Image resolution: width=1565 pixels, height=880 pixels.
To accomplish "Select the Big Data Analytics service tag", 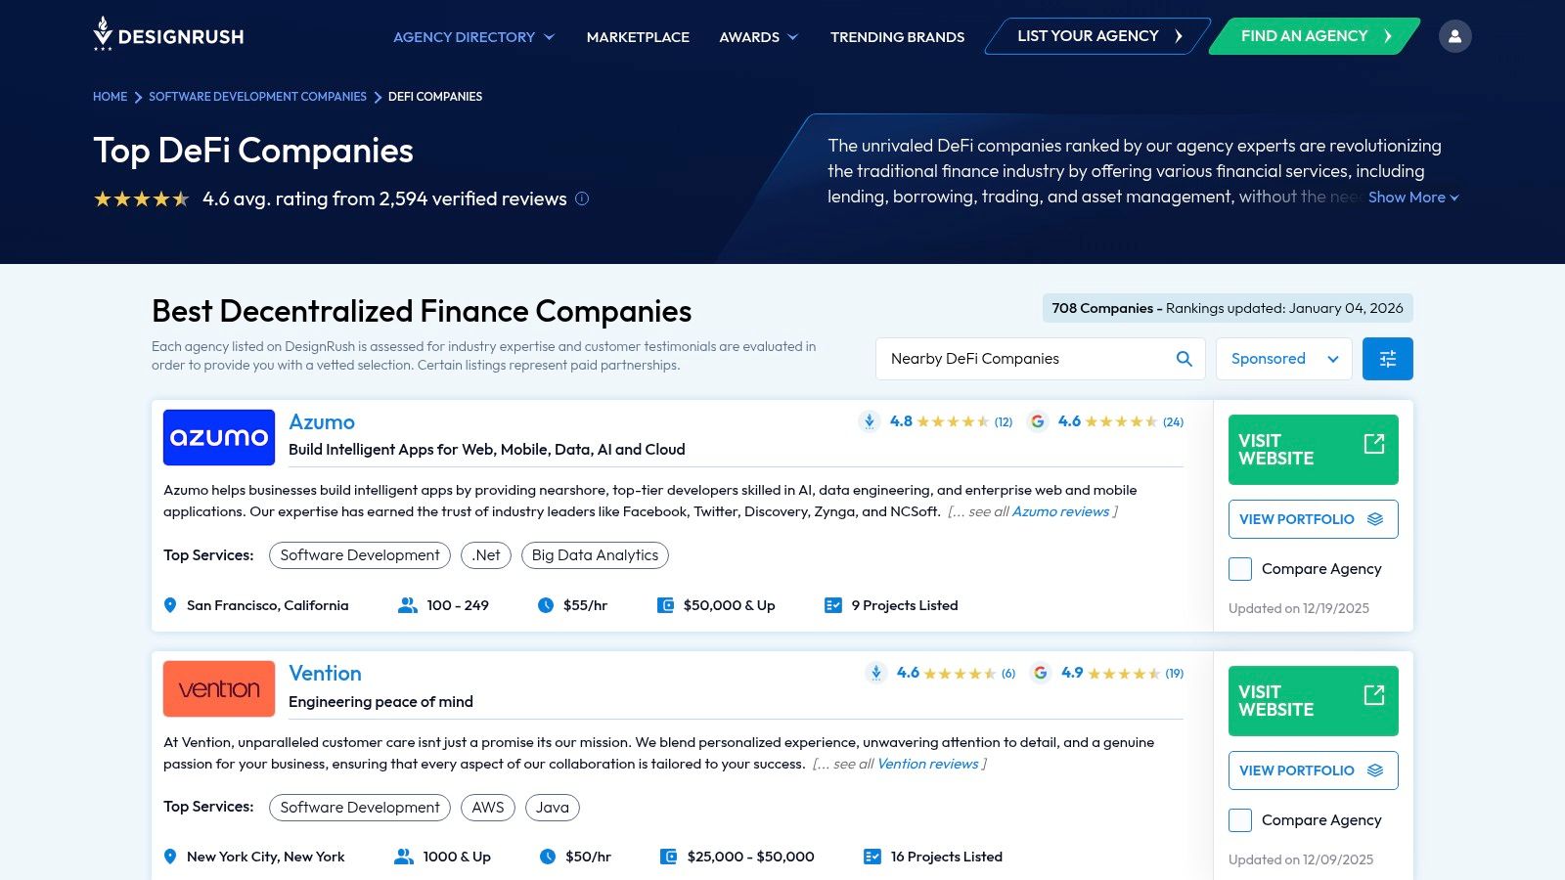I will coord(595,555).
